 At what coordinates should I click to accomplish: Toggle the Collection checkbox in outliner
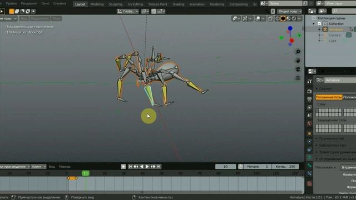(319, 23)
